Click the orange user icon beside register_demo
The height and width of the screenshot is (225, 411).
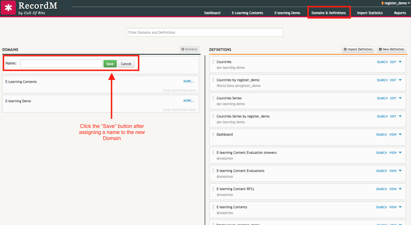[x=382, y=3]
